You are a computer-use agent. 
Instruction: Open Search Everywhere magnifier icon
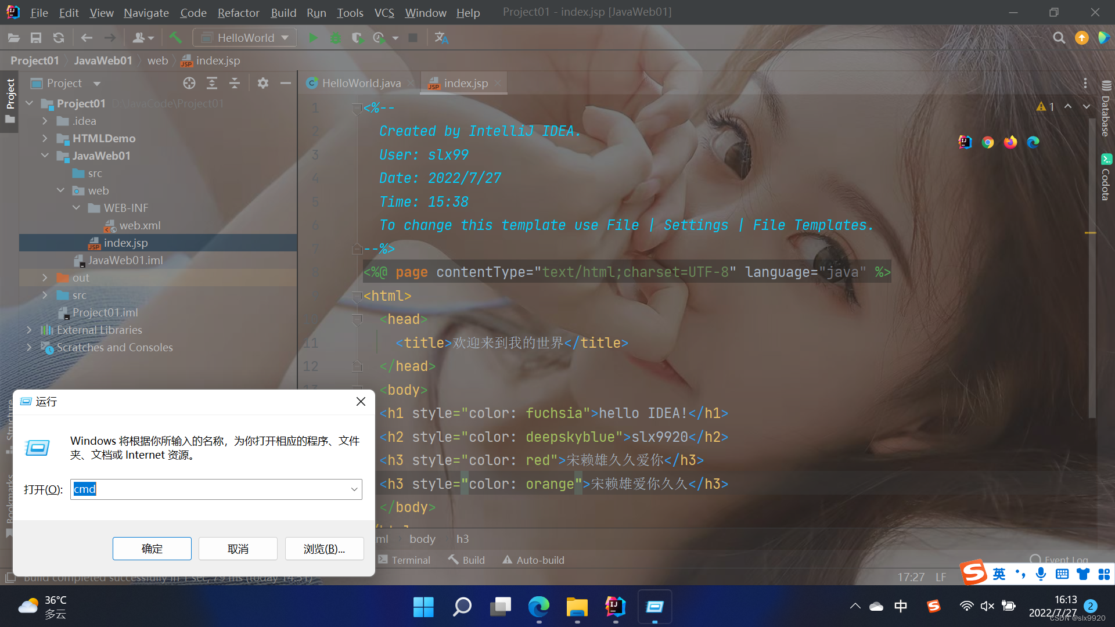[1059, 38]
